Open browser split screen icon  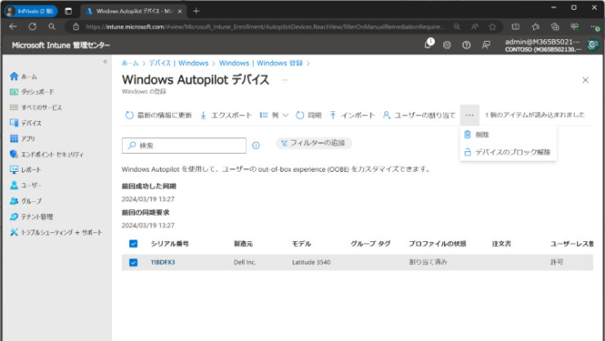coord(515,27)
